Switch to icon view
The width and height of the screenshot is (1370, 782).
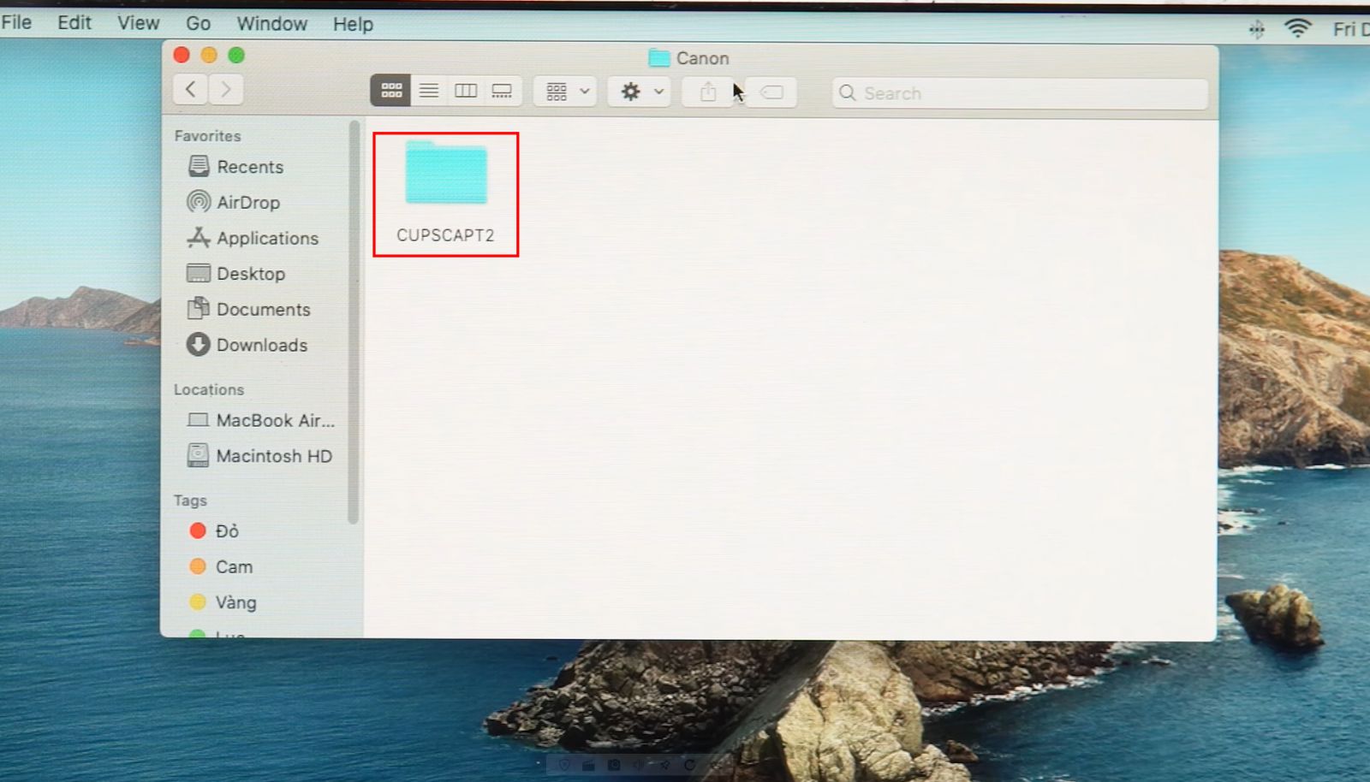pos(391,91)
